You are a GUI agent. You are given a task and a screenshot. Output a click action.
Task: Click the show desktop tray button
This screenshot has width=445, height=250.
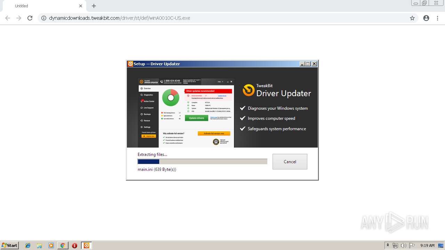[x=441, y=245]
